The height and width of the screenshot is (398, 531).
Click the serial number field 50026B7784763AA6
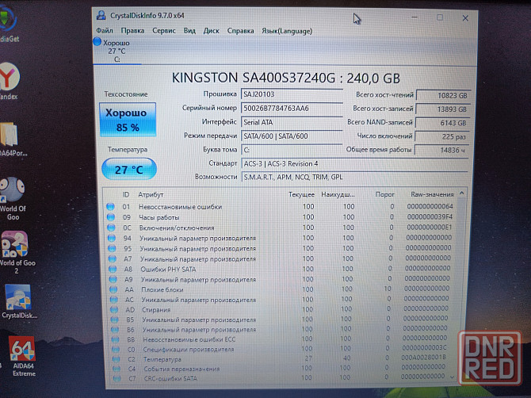pyautogui.click(x=292, y=109)
